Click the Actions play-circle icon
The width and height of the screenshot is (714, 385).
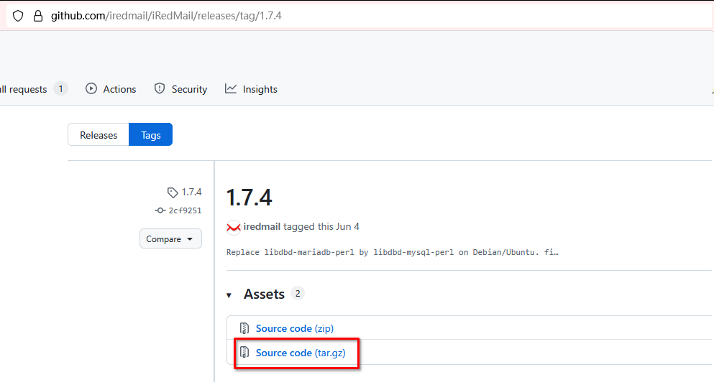(x=91, y=89)
